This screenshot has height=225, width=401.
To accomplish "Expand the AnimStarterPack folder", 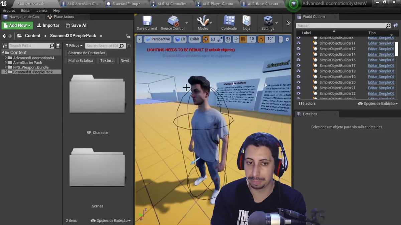I will (x=6, y=63).
